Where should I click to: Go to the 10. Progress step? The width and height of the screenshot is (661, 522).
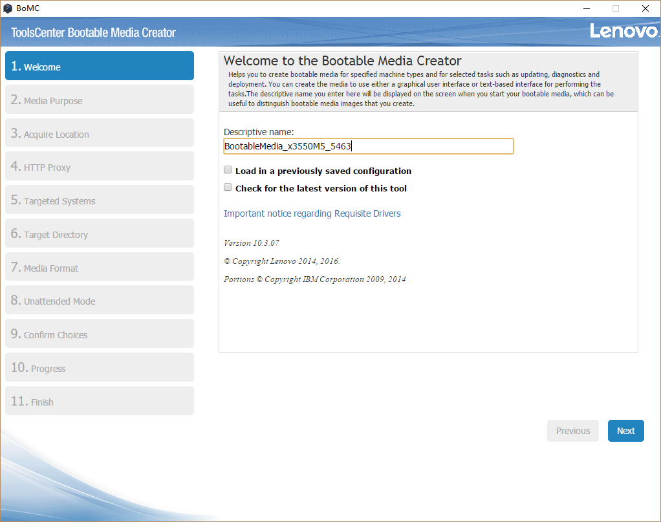coord(100,367)
